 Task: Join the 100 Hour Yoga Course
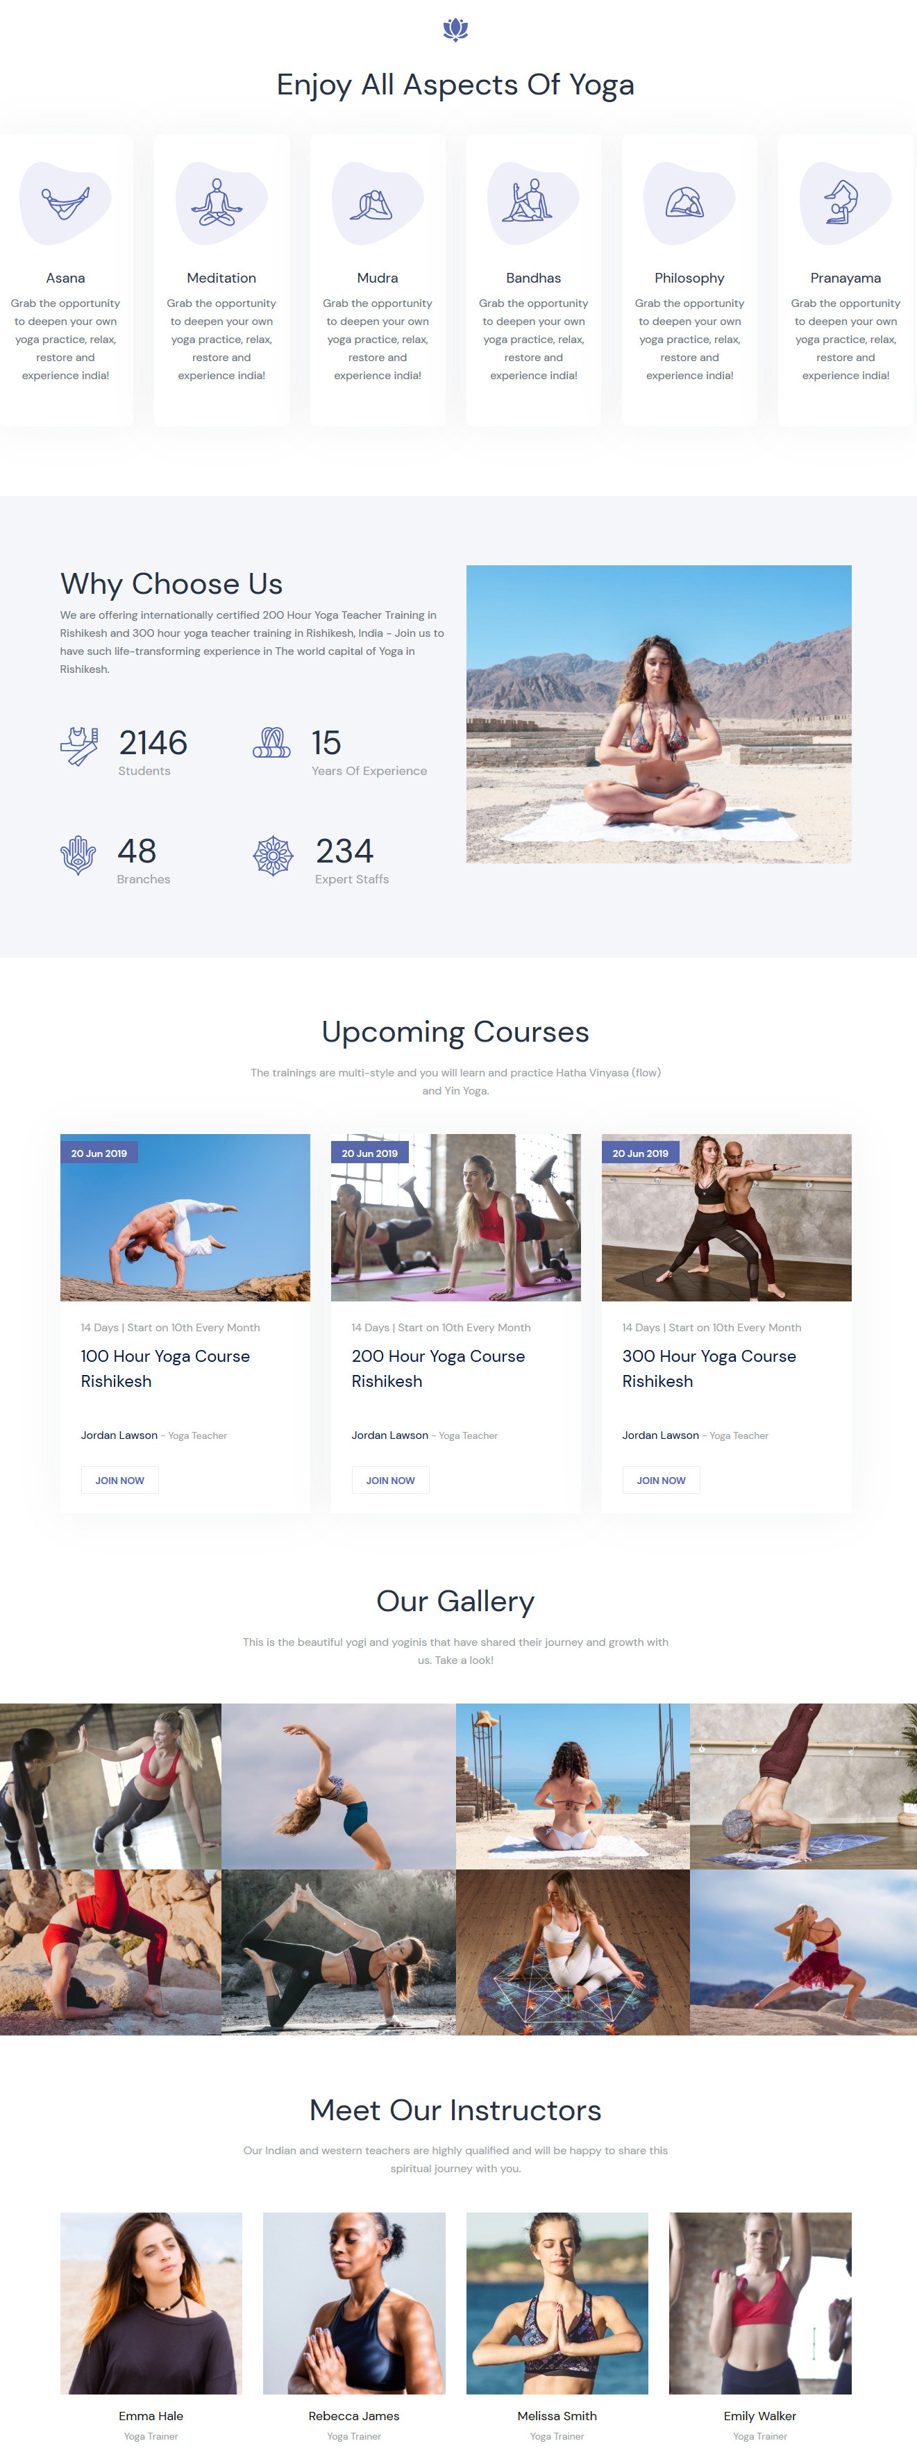click(x=119, y=1481)
